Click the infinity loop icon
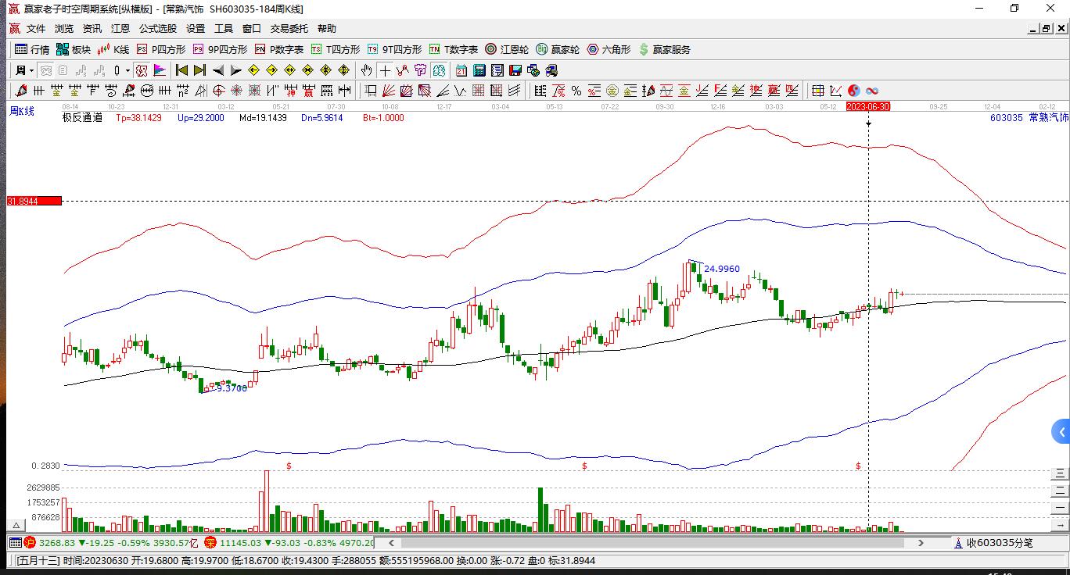The height and width of the screenshot is (575, 1070). pos(871,91)
